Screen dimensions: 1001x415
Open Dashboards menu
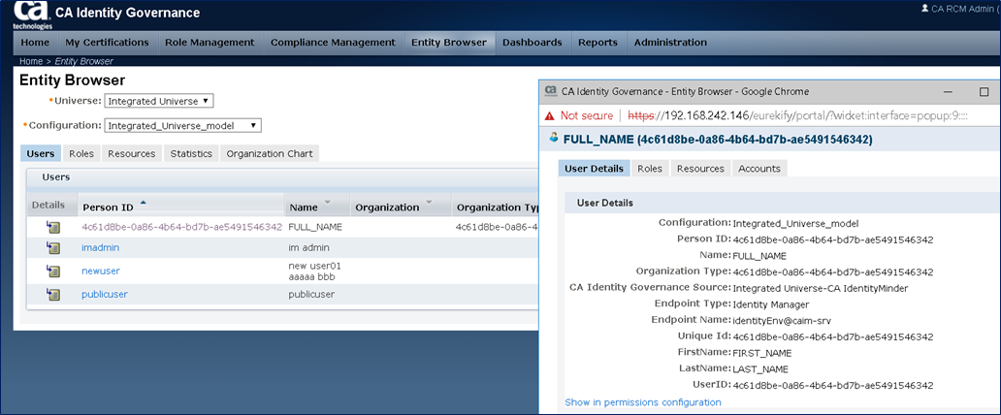(533, 42)
